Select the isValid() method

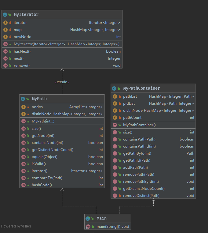(x=62, y=164)
